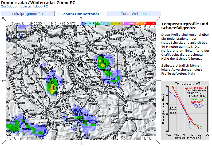Screen dimensions: 212x146
Task: Pan the radar map northwest with the top-left arrow
Action: click(4, 19)
